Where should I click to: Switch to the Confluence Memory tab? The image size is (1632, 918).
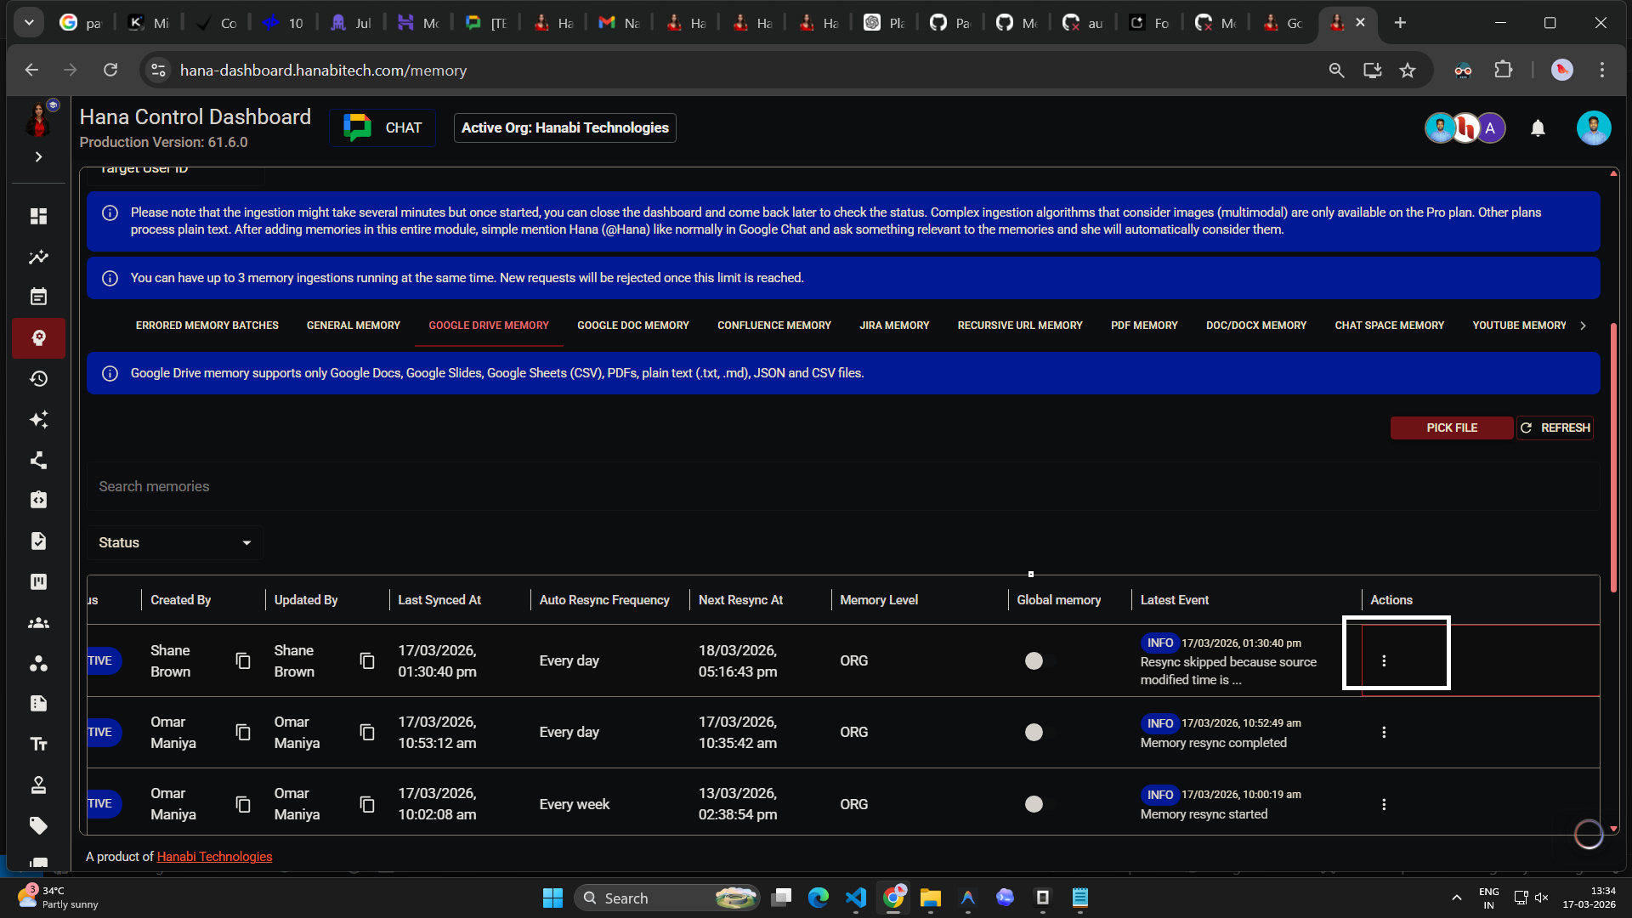[773, 326]
